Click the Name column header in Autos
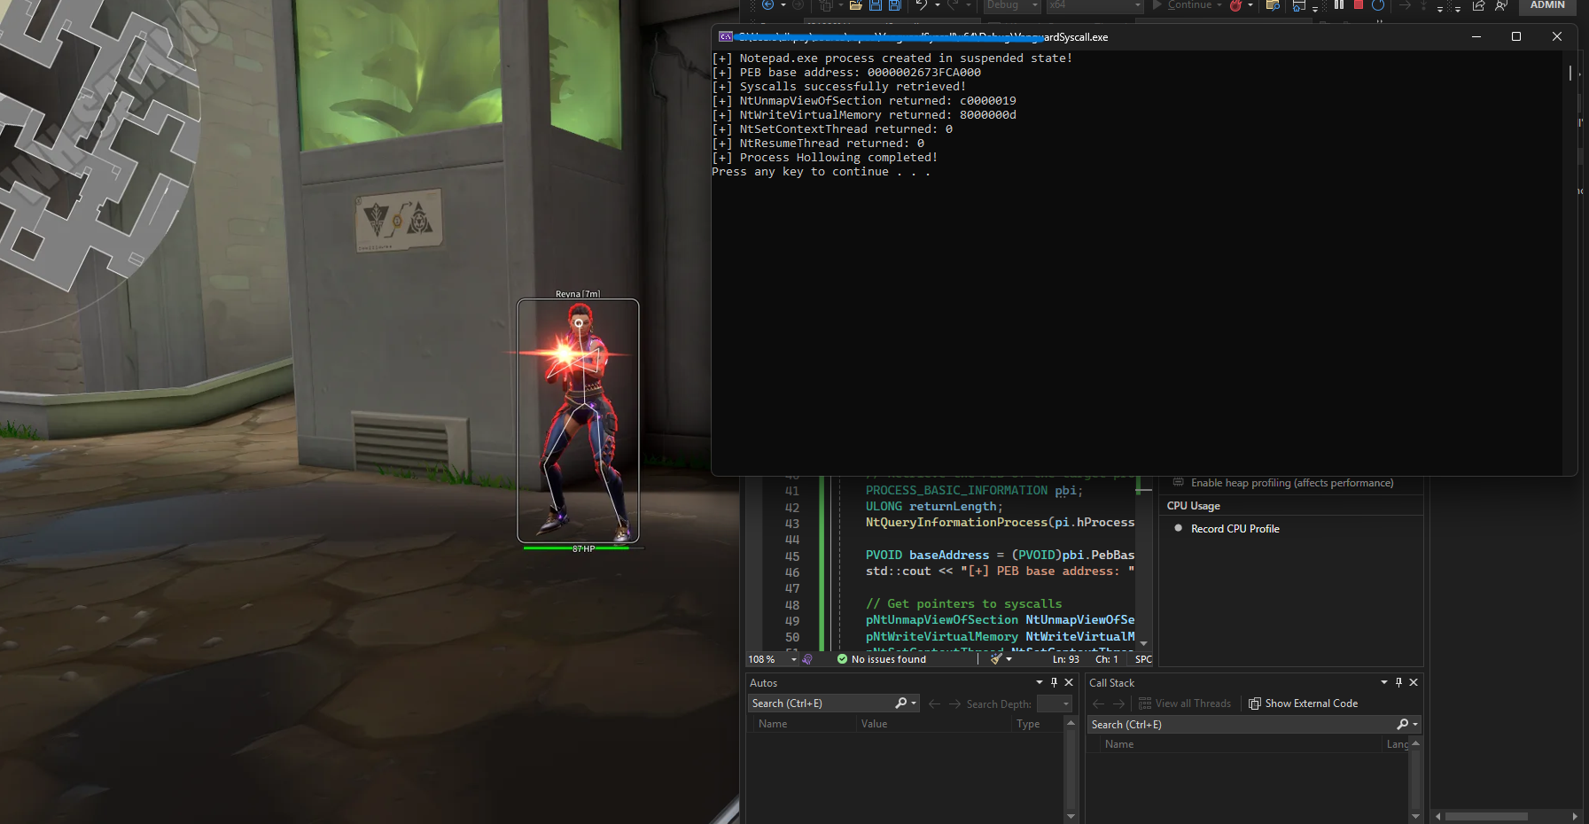Image resolution: width=1589 pixels, height=824 pixels. click(773, 724)
